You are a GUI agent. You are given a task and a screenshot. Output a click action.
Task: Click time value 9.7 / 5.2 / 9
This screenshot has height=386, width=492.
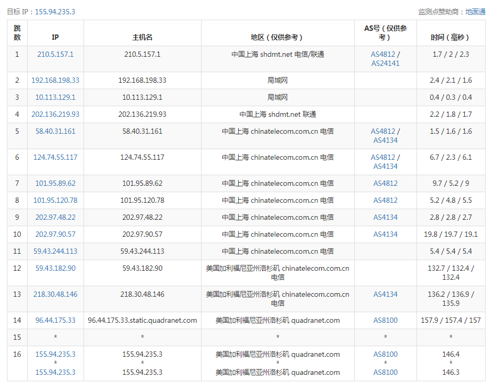451,183
